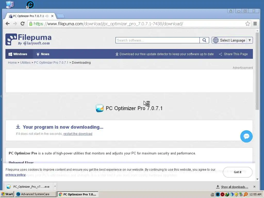Close the PC Optimizer Pro tab

click(x=52, y=16)
